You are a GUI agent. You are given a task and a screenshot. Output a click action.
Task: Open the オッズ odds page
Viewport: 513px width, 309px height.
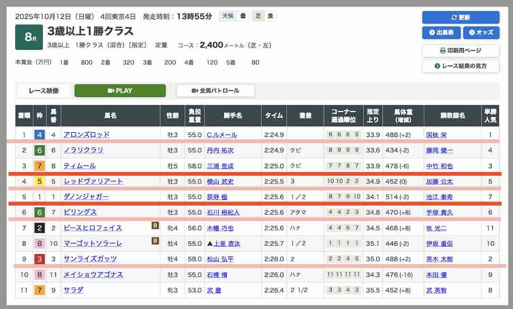(x=481, y=33)
